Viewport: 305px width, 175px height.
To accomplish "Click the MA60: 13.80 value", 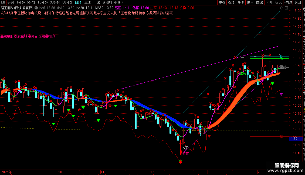I will click(x=104, y=8).
